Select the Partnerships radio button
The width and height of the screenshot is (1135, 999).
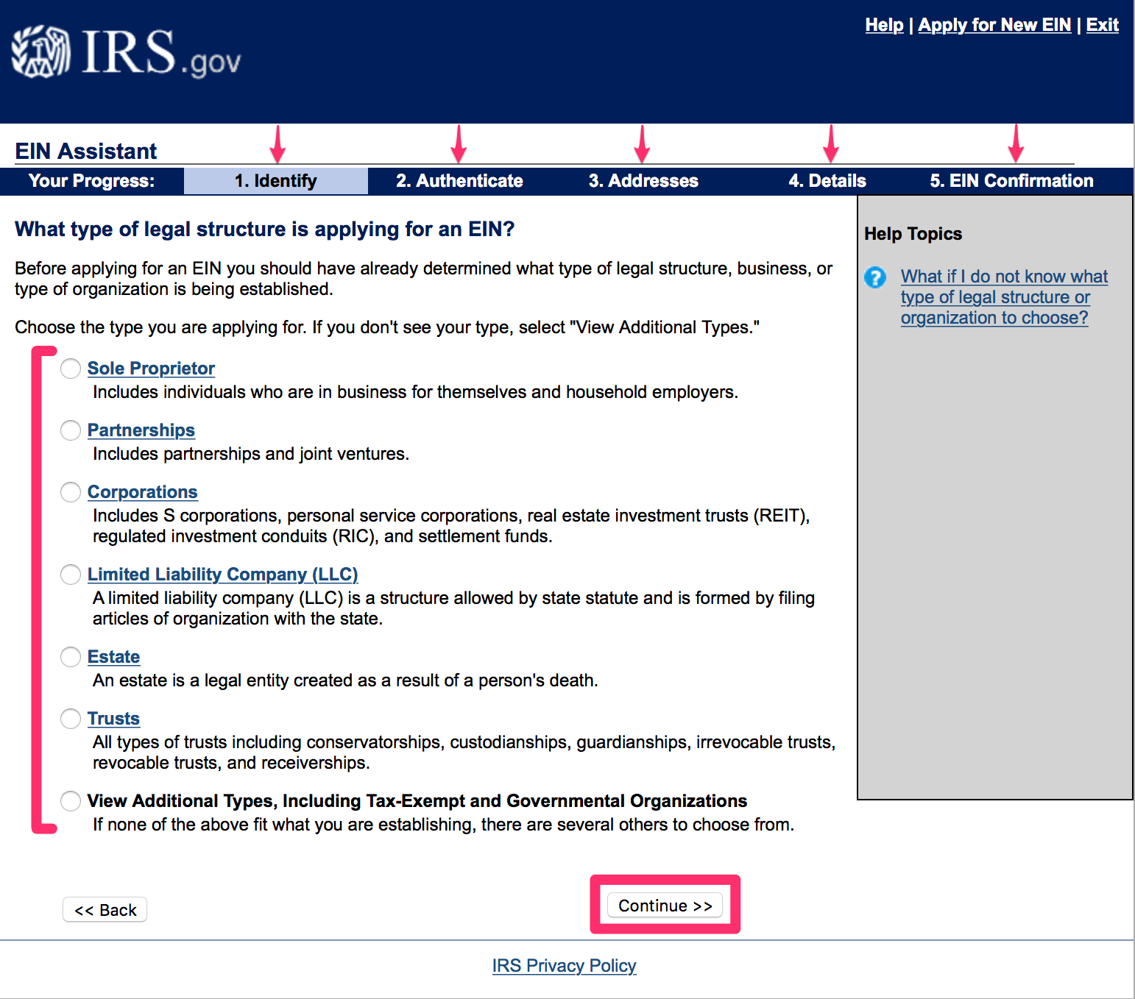(x=71, y=430)
